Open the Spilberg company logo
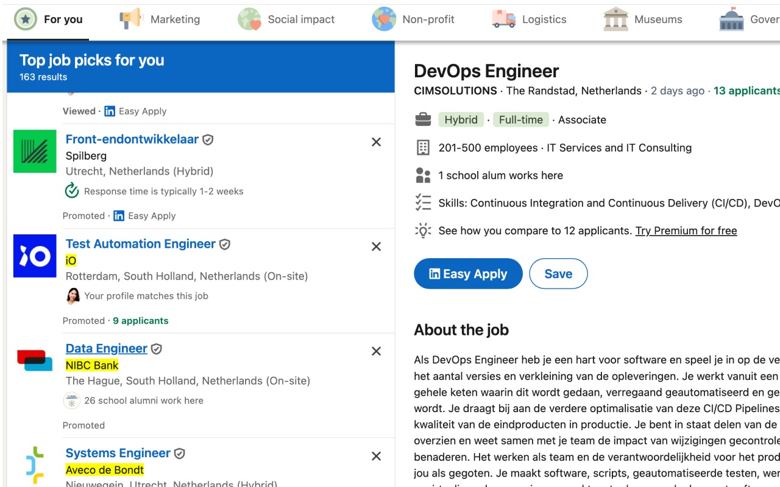The width and height of the screenshot is (780, 487). 35,151
